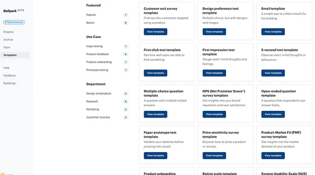Click the Ballpark logo

pos(10,11)
